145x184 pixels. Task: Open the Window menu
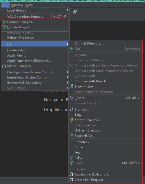17,5
